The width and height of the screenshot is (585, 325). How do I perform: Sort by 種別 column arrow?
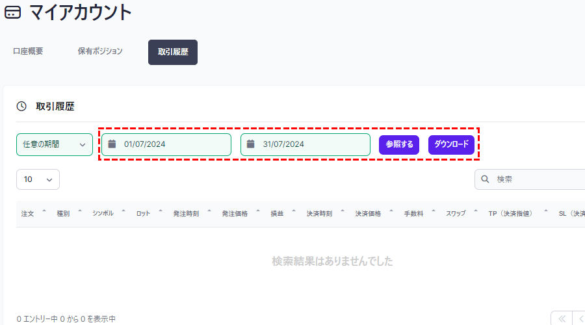click(x=80, y=211)
